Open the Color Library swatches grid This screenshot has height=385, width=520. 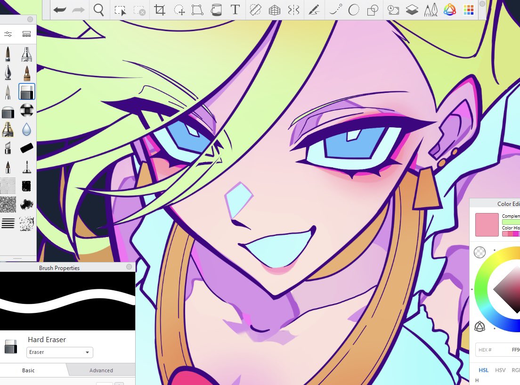click(x=469, y=10)
